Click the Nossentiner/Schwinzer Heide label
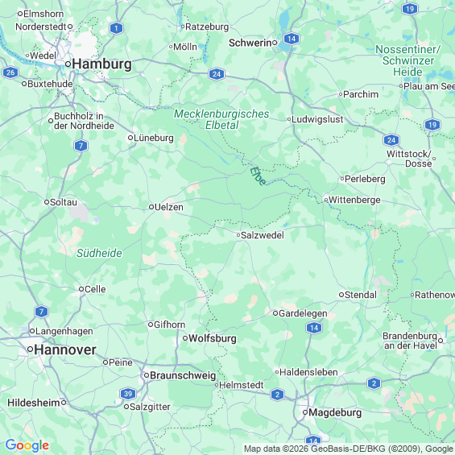The image size is (455, 455). 408,60
